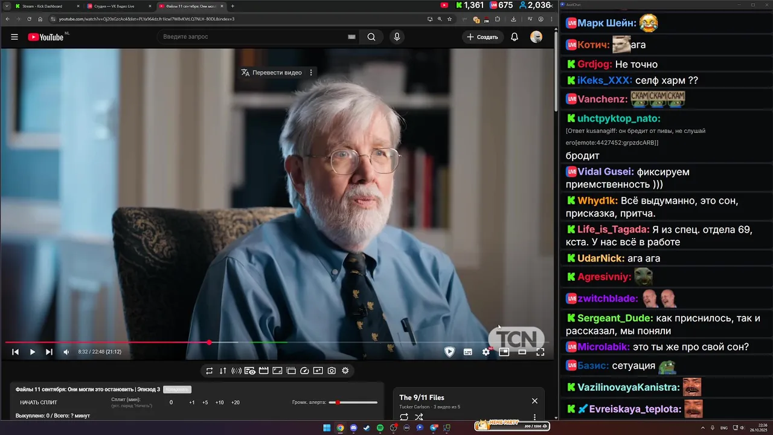This screenshot has height=435, width=773.
Task: Click Microlabik username in AxelChat
Action: point(603,347)
